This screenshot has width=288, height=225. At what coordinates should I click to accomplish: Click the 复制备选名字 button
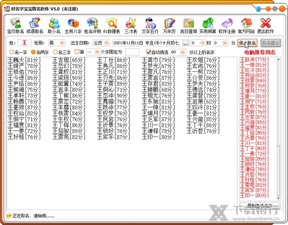click(260, 206)
